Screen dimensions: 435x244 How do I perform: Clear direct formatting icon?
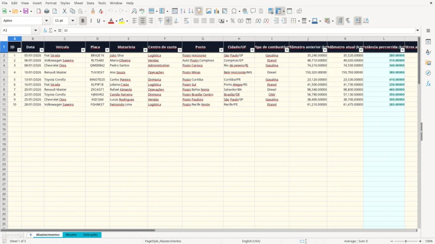pyautogui.click(x=101, y=11)
